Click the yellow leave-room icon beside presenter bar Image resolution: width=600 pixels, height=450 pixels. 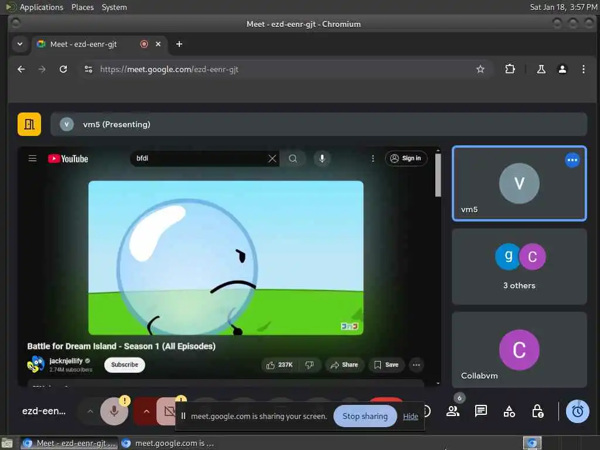point(29,124)
